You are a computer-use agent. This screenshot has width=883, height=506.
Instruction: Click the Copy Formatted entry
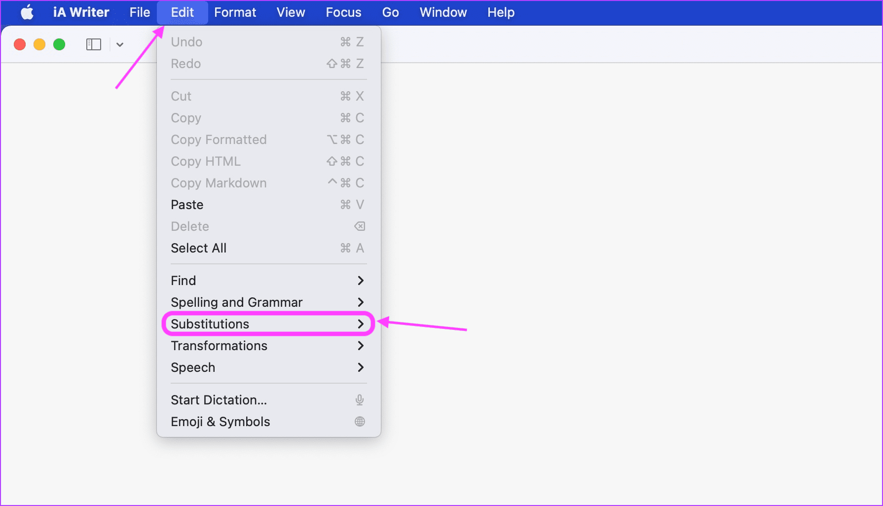click(x=269, y=140)
